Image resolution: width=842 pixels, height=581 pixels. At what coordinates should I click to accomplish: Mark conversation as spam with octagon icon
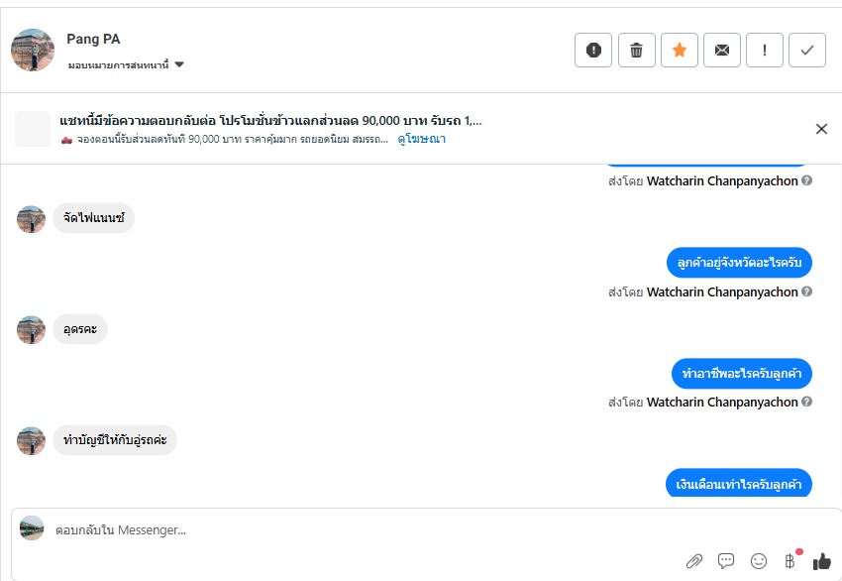pyautogui.click(x=593, y=50)
